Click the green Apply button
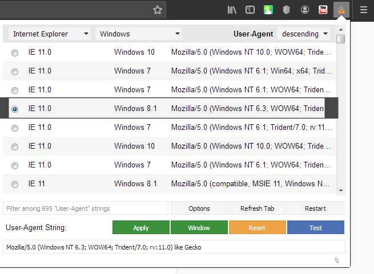Viewport: 374px width, 274px height. tap(140, 228)
